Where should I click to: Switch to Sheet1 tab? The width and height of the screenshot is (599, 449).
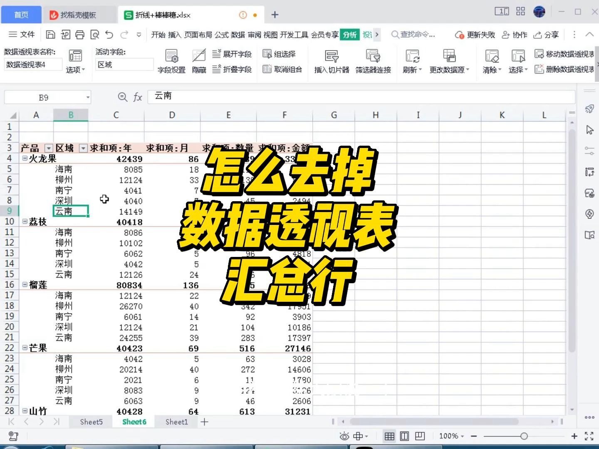tap(177, 422)
